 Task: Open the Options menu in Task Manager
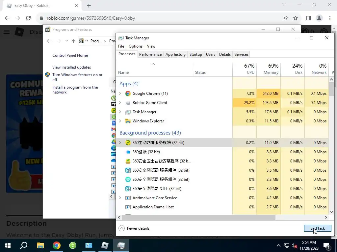(x=135, y=46)
